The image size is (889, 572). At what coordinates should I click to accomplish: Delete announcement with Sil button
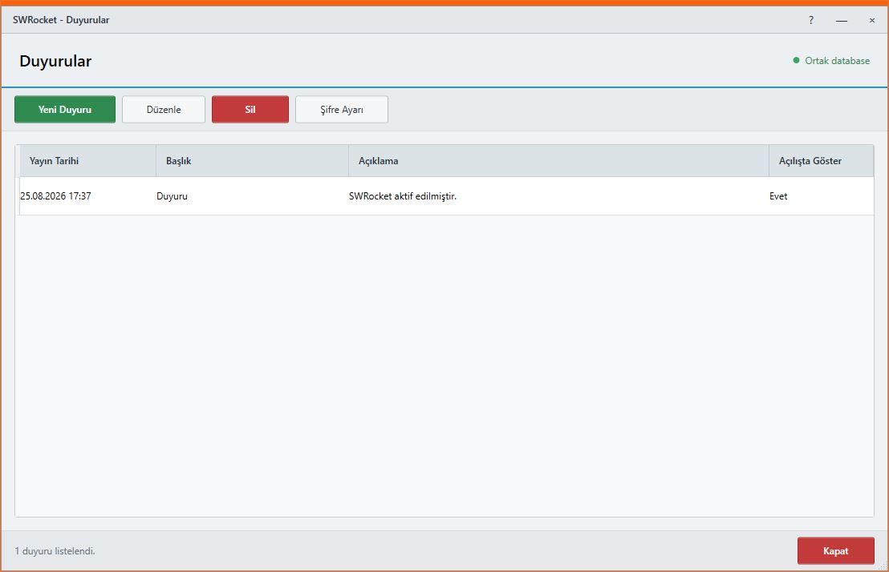point(250,109)
